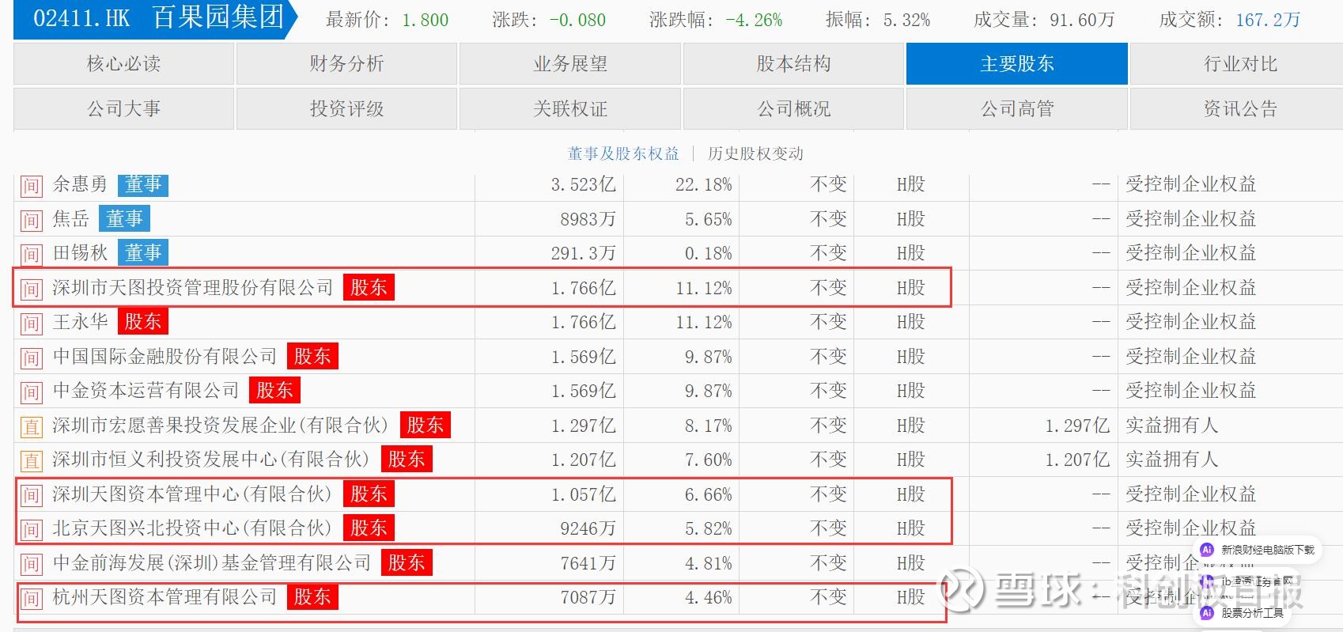Viewport: 1343px width, 632px height.
Task: Select the 董事及股东权益 sub-tab
Action: click(623, 153)
